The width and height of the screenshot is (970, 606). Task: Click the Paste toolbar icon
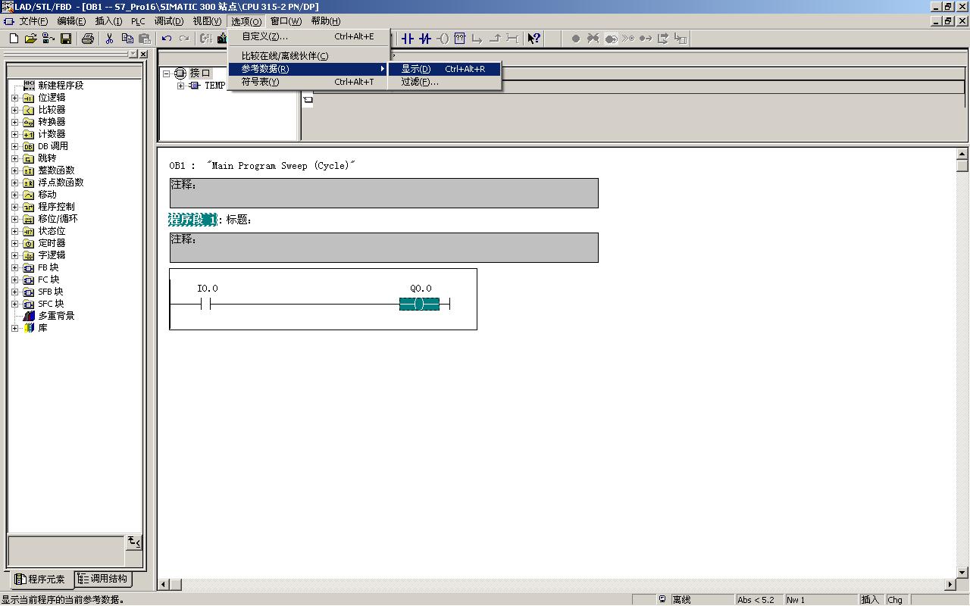tap(145, 39)
